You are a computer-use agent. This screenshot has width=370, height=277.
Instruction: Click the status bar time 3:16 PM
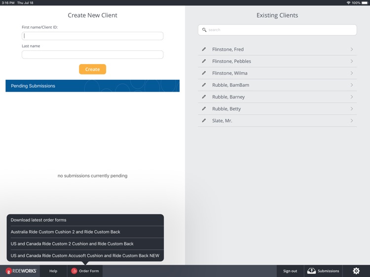[x=8, y=3]
